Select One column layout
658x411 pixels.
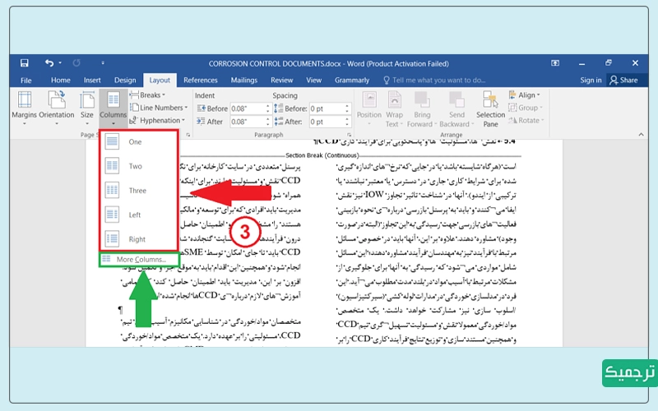tap(139, 141)
